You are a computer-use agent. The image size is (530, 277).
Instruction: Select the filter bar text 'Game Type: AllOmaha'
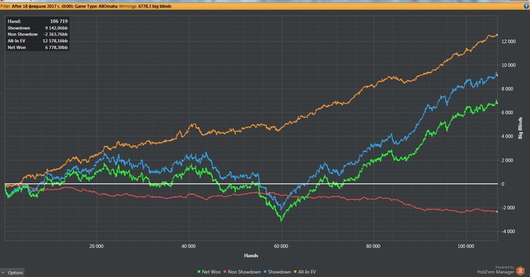click(96, 6)
